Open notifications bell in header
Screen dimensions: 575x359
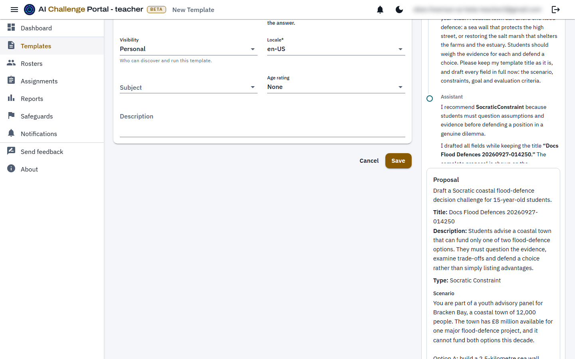coord(380,10)
